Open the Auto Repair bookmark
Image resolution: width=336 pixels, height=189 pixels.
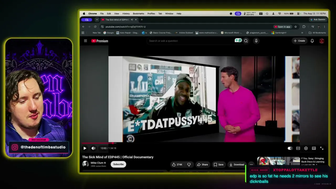coord(127,33)
